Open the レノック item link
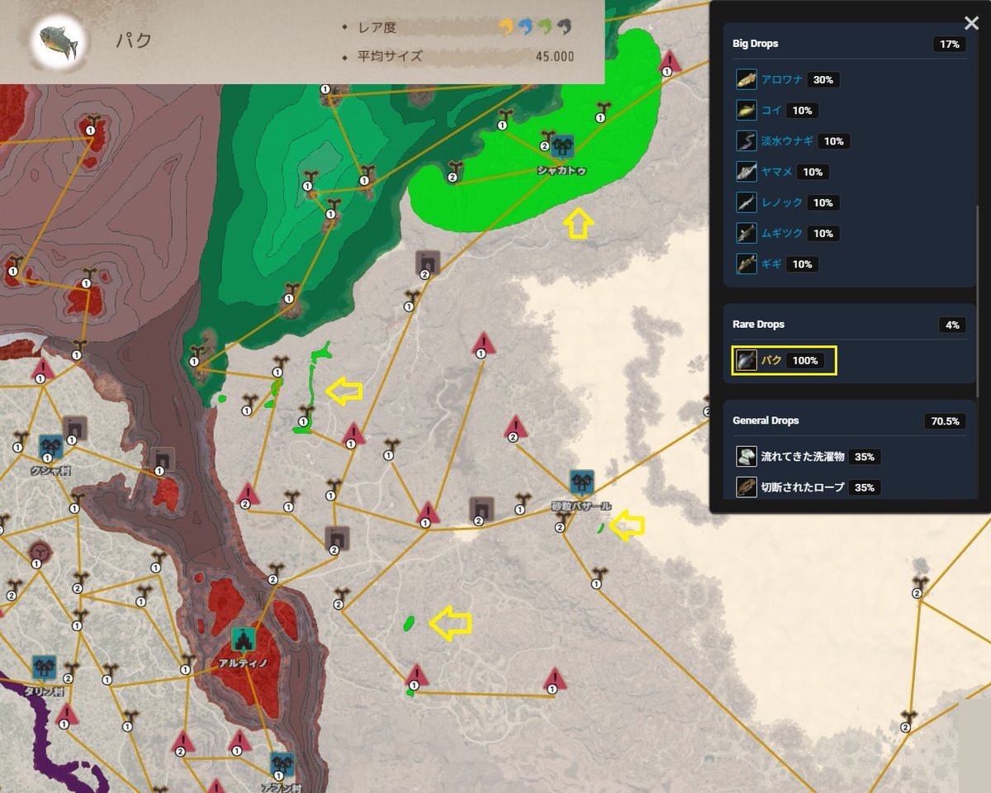This screenshot has width=991, height=793. pyautogui.click(x=782, y=202)
